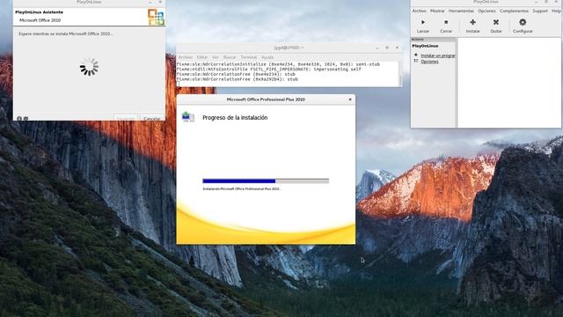Click 'Microsoft Office 2010' subtitle in Asistente header
Image resolution: width=563 pixels, height=317 pixels.
(x=40, y=20)
